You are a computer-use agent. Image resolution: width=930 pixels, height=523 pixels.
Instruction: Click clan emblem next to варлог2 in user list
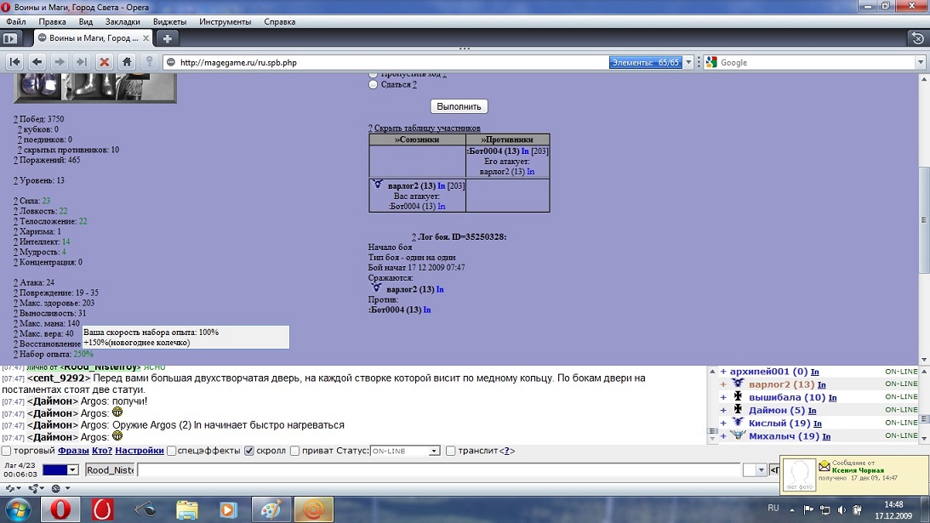pos(737,384)
